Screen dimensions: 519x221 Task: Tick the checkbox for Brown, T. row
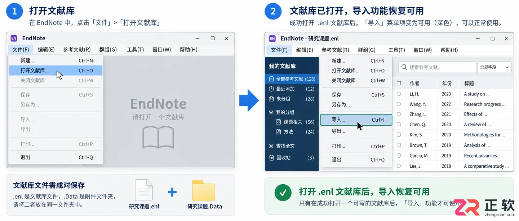[399, 145]
